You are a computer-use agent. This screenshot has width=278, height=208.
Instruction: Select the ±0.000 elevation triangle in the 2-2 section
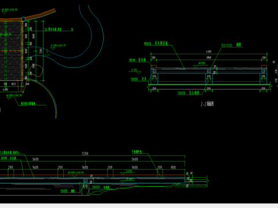point(196,66)
